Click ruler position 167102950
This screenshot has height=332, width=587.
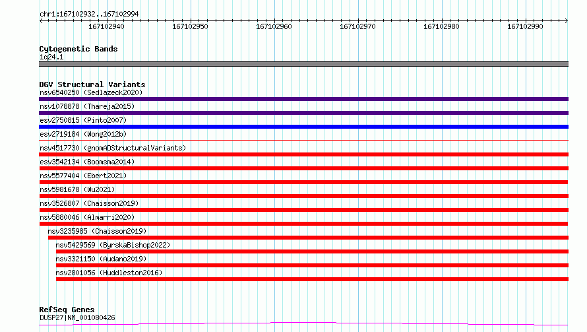[x=190, y=26]
